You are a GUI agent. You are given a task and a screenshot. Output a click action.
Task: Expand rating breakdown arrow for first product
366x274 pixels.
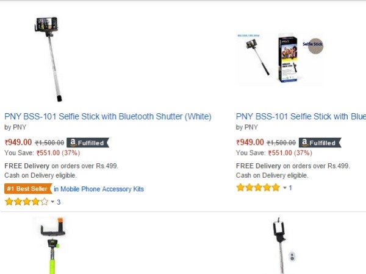coord(52,202)
